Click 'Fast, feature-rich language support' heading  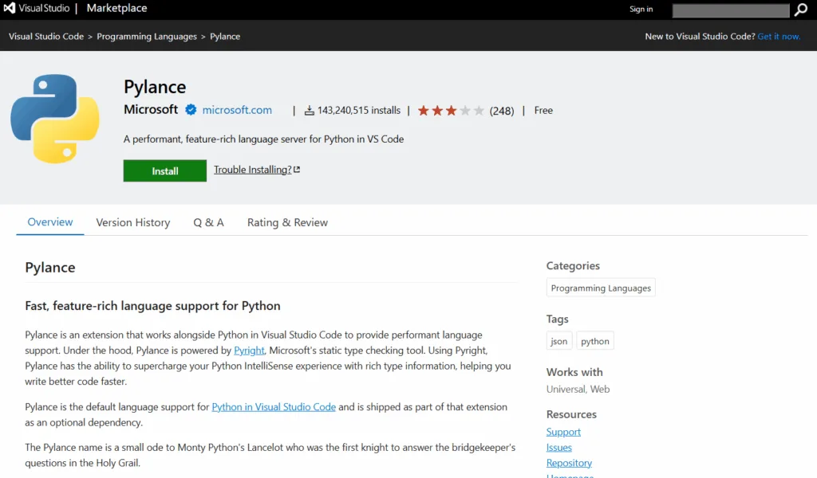pos(152,306)
